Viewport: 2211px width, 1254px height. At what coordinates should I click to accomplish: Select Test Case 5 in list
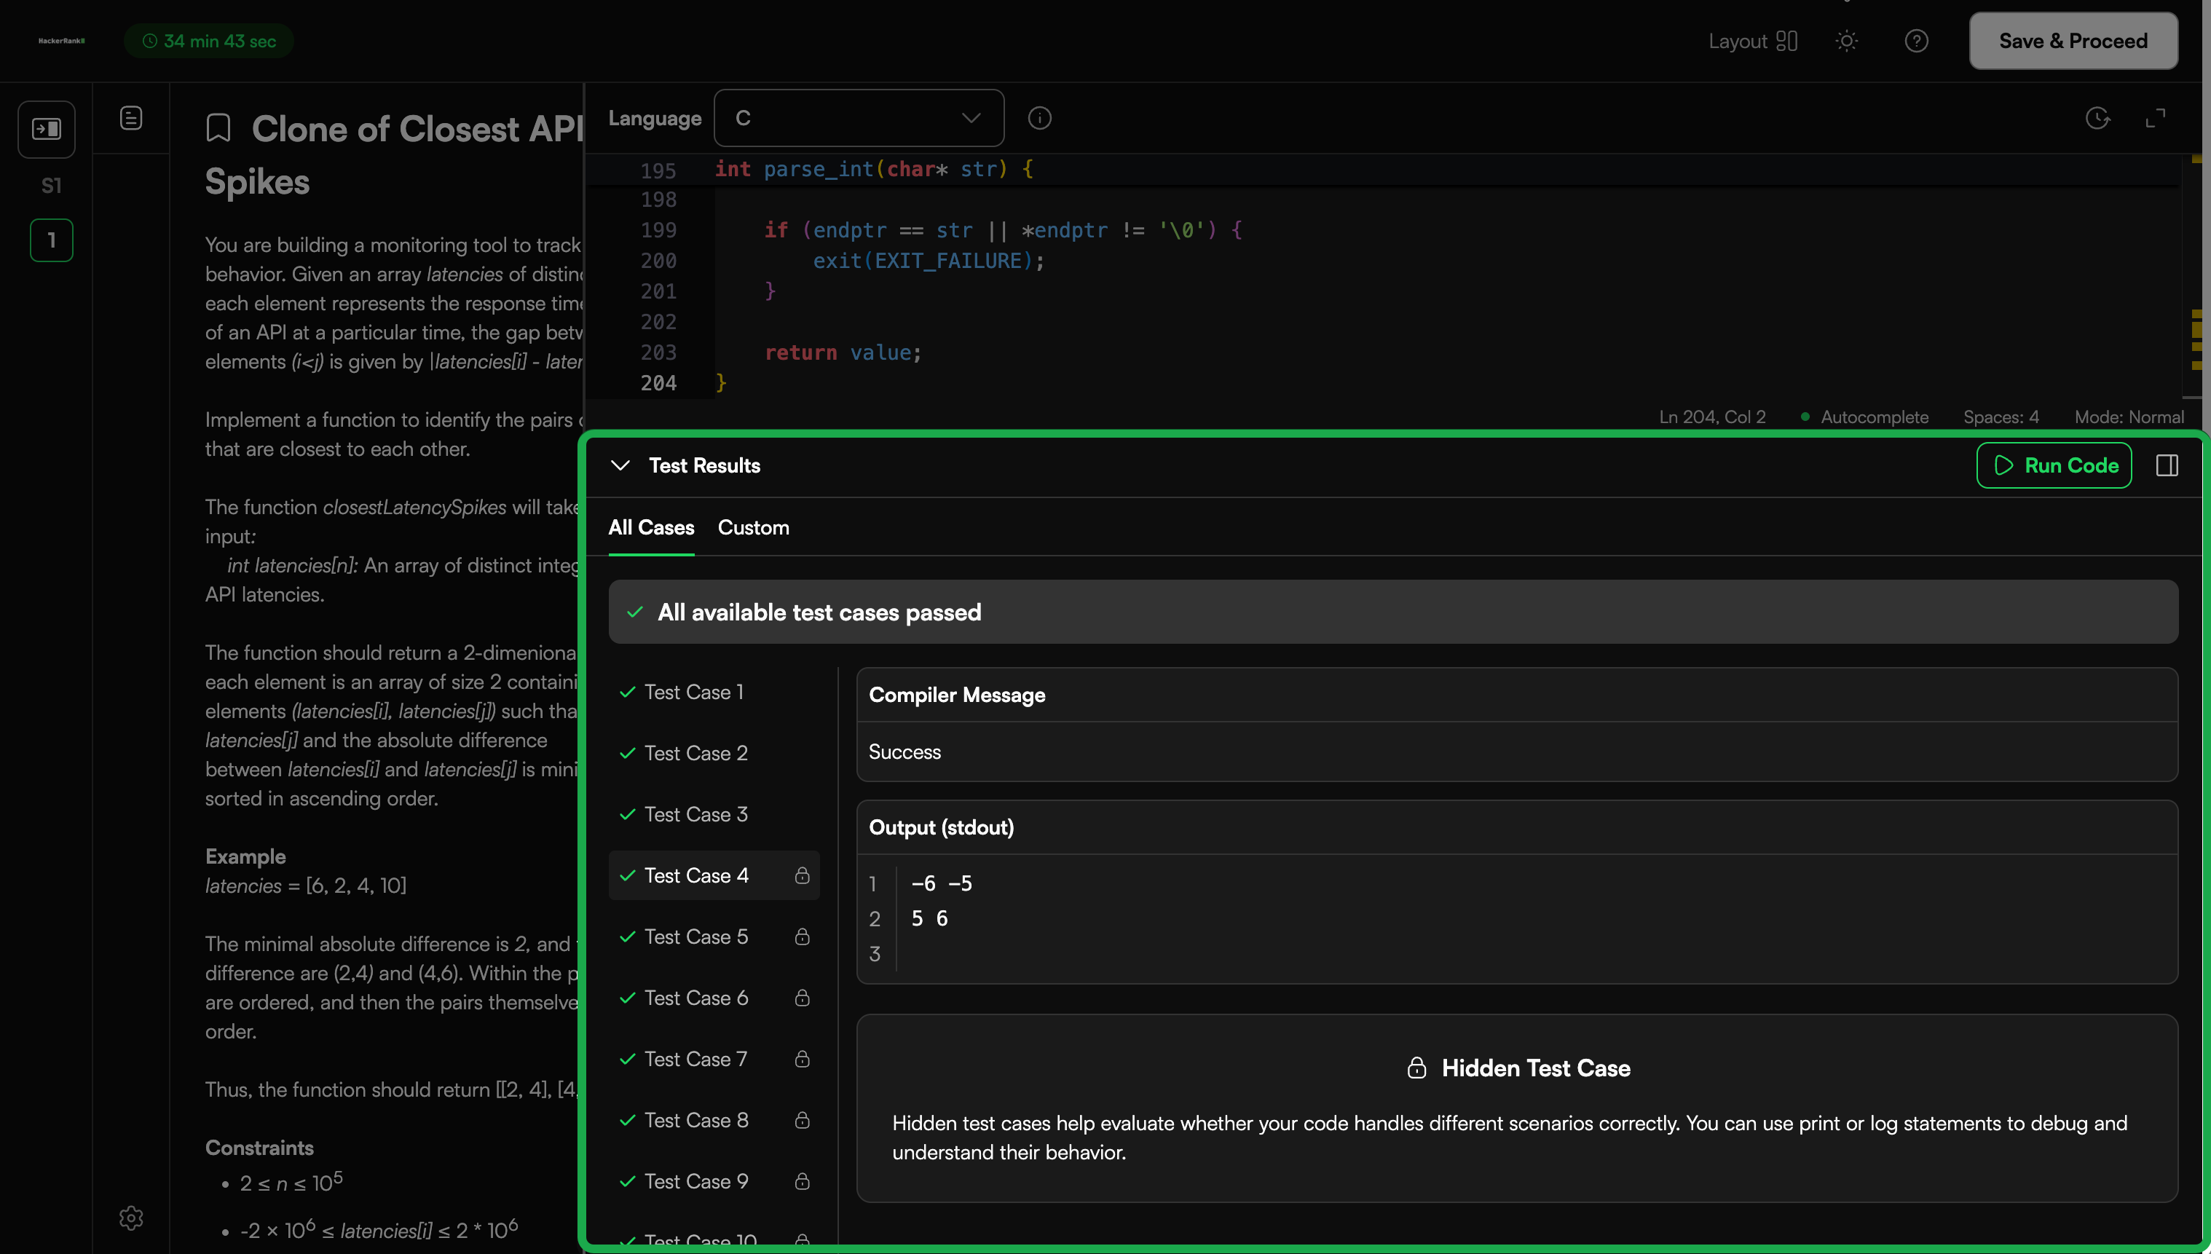pos(714,936)
